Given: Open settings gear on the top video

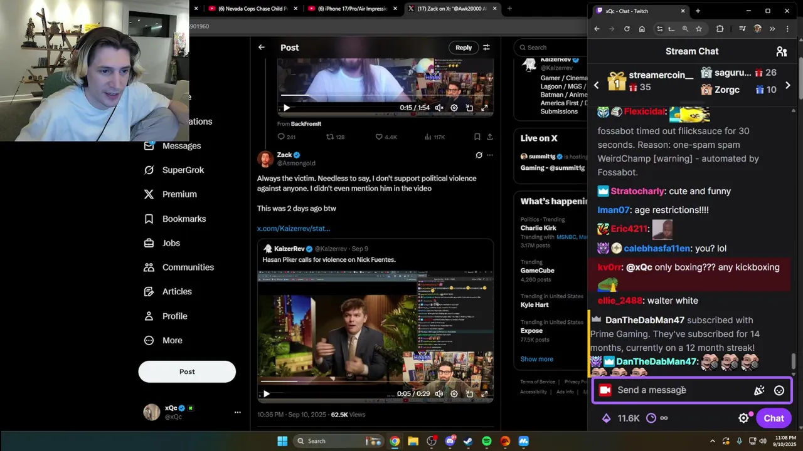Looking at the screenshot, I should tap(454, 108).
